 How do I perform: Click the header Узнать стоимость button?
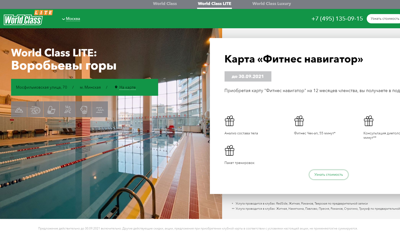coord(383,19)
